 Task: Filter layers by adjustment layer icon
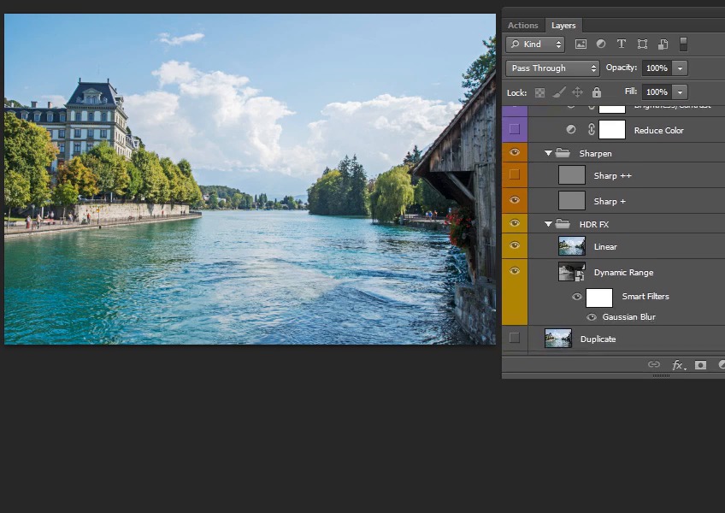pyautogui.click(x=601, y=44)
